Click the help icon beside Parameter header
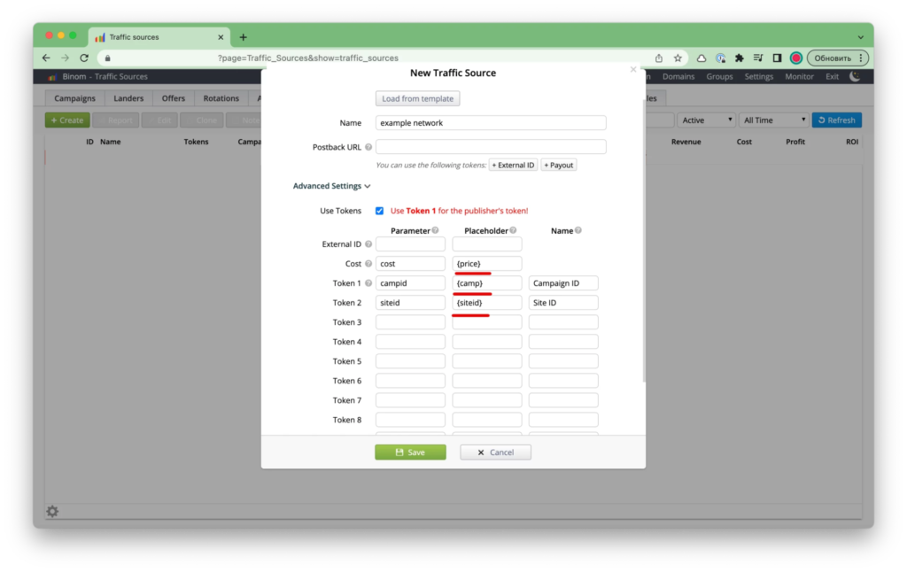 [x=435, y=231]
